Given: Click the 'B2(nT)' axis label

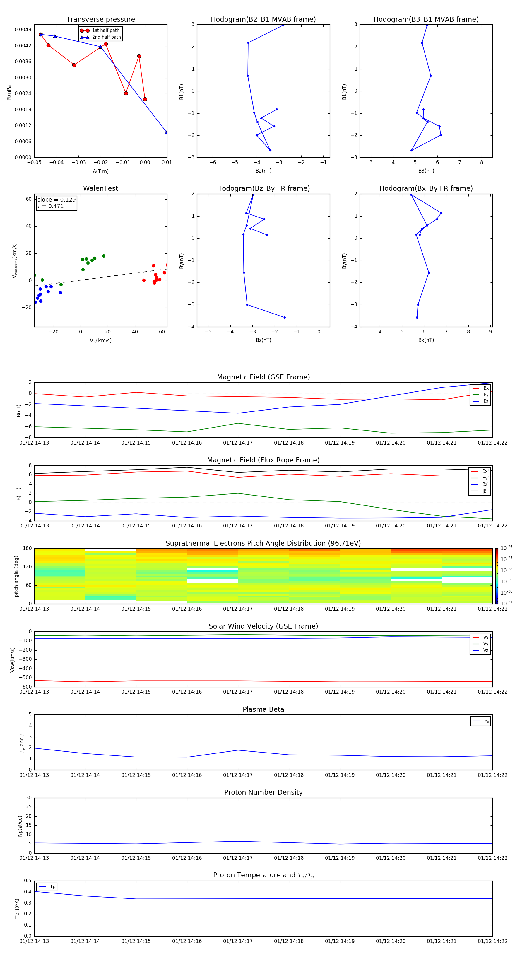Looking at the screenshot, I should click(263, 171).
